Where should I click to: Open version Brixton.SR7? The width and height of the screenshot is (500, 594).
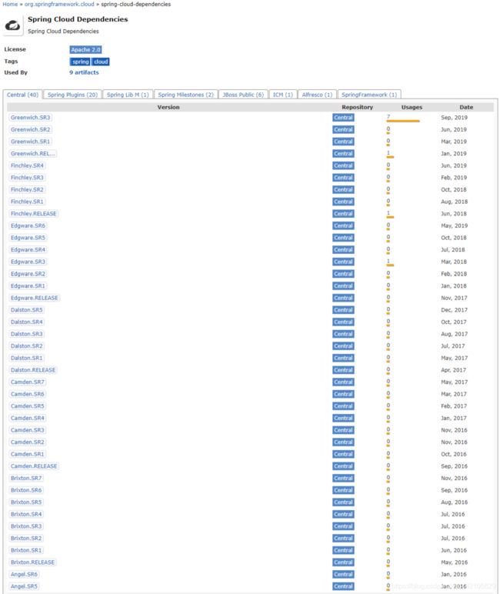click(x=26, y=479)
